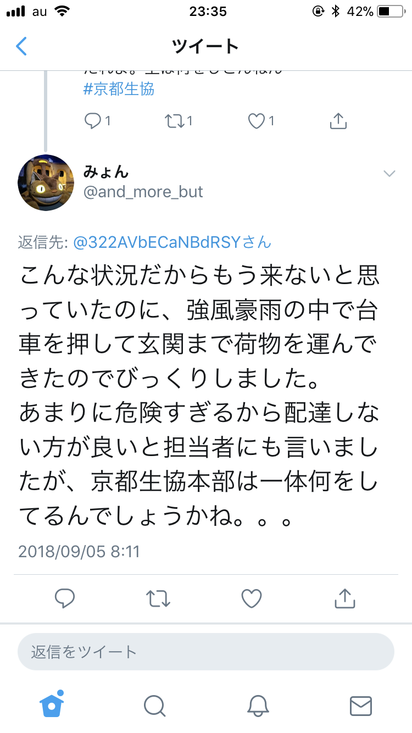Like みょん's main tweet
Screen dimensions: 412x733
252,598
